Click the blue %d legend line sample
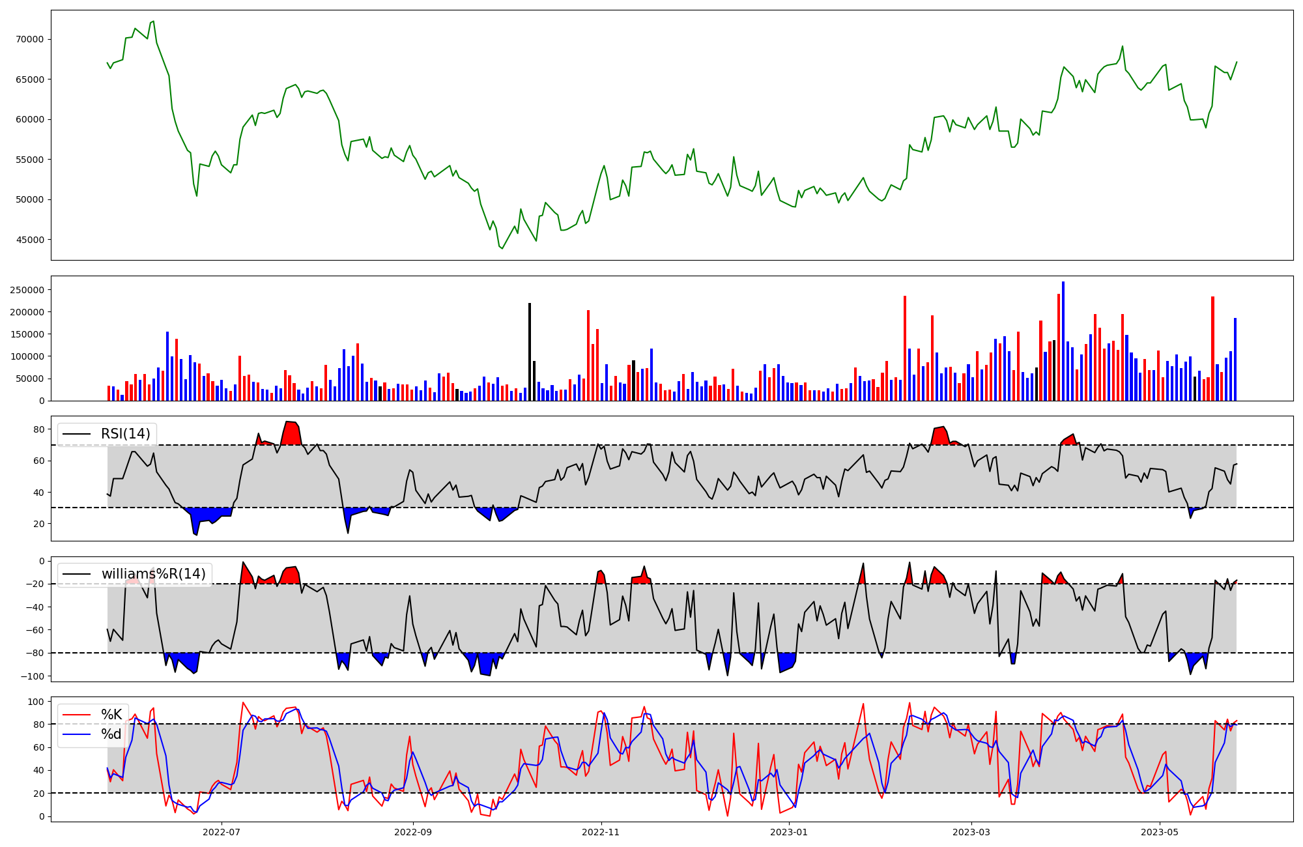The width and height of the screenshot is (1303, 847). tap(76, 735)
